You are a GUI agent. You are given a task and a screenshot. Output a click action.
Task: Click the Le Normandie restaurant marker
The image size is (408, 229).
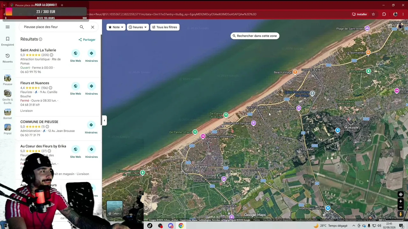click(368, 52)
